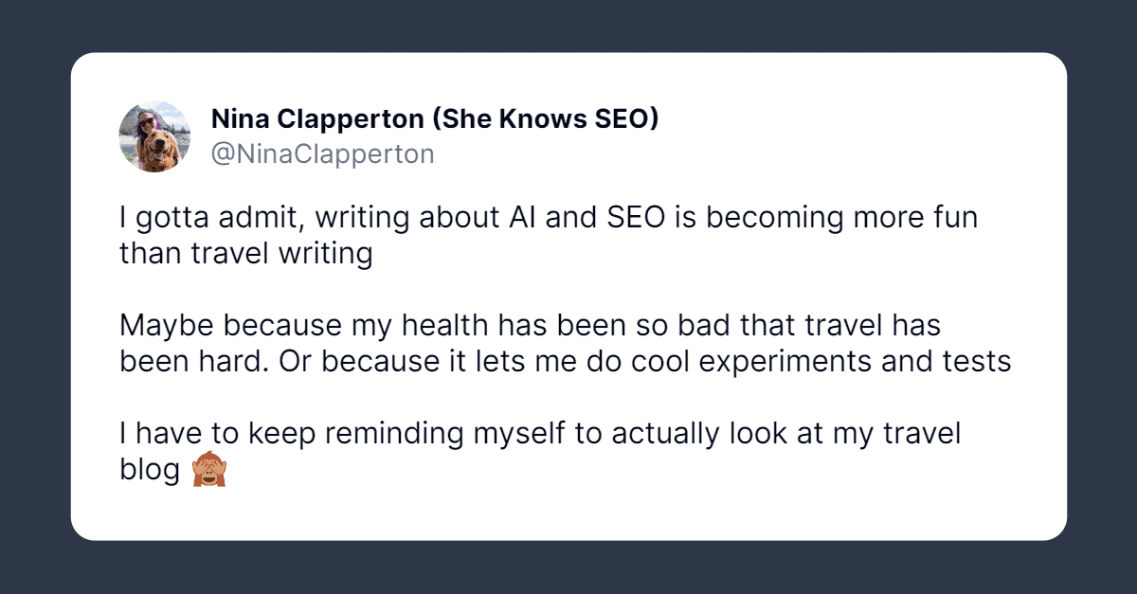The width and height of the screenshot is (1137, 594).
Task: Click the woman's face in the avatar
Action: point(147,123)
